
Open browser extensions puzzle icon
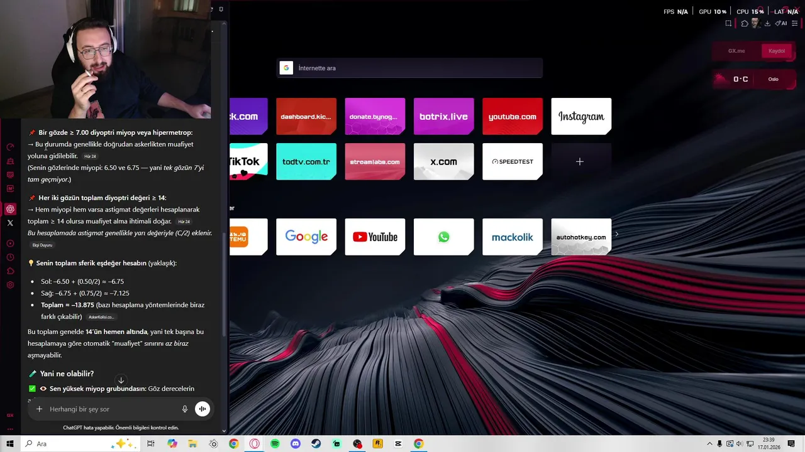pos(745,23)
